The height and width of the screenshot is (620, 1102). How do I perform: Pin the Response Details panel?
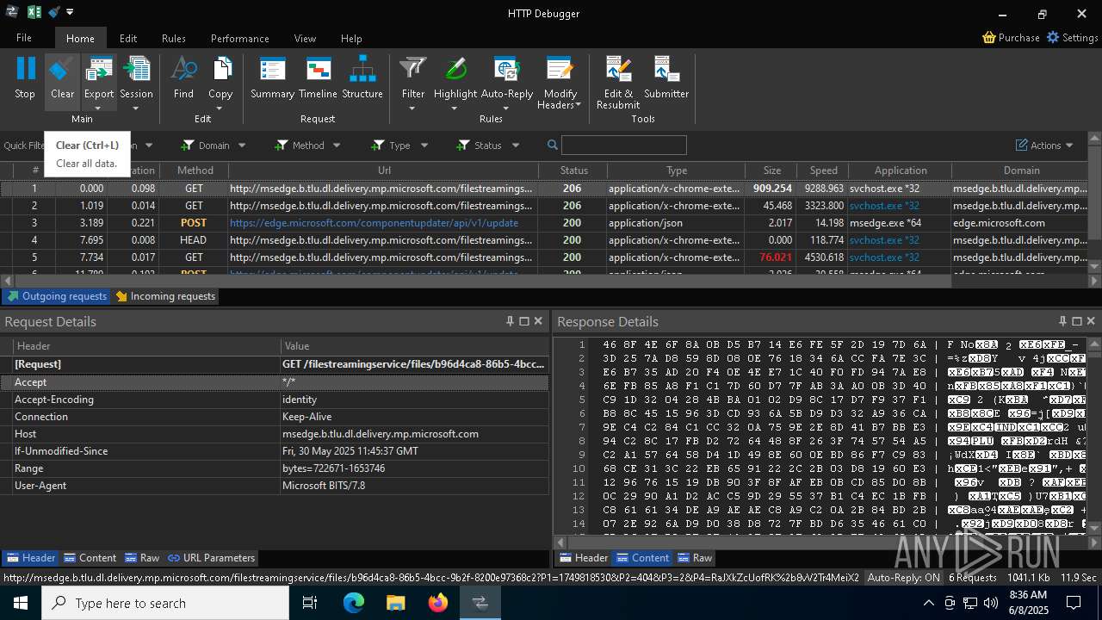coord(1062,321)
